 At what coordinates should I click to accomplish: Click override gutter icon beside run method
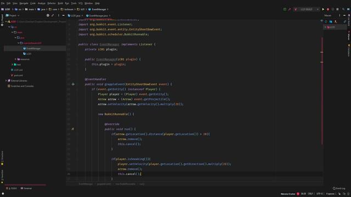click(x=73, y=129)
